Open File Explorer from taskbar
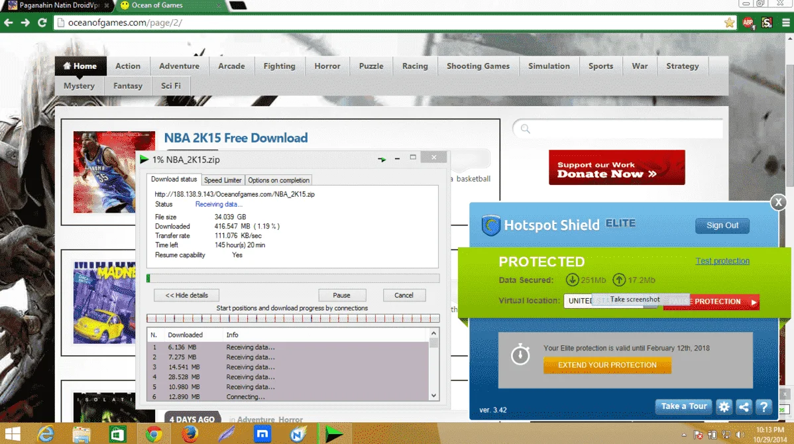 click(81, 434)
